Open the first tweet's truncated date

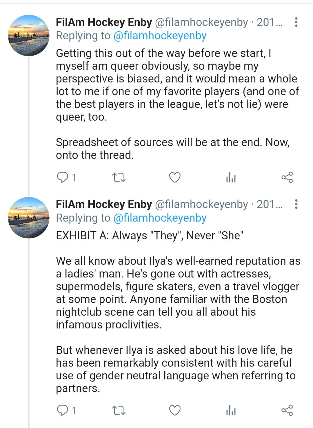tap(270, 22)
